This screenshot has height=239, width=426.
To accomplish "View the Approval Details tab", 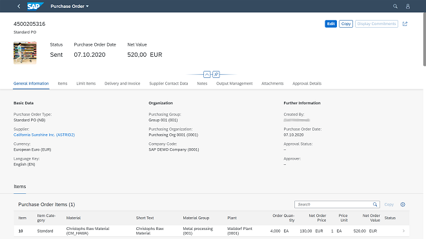I will pos(307,84).
